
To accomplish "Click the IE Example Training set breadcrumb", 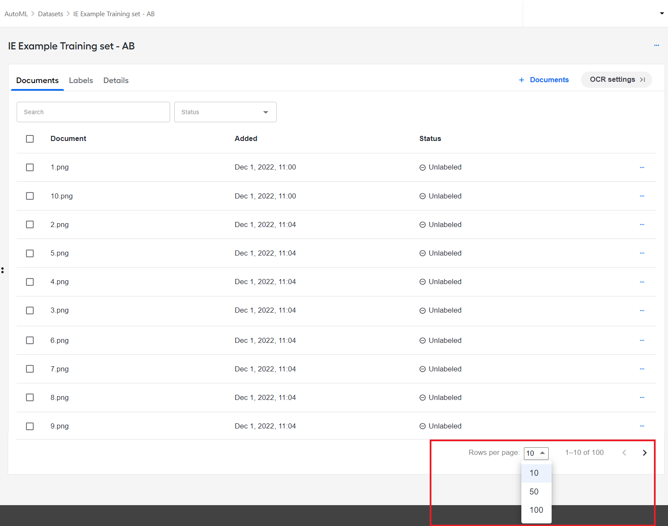I will (114, 14).
